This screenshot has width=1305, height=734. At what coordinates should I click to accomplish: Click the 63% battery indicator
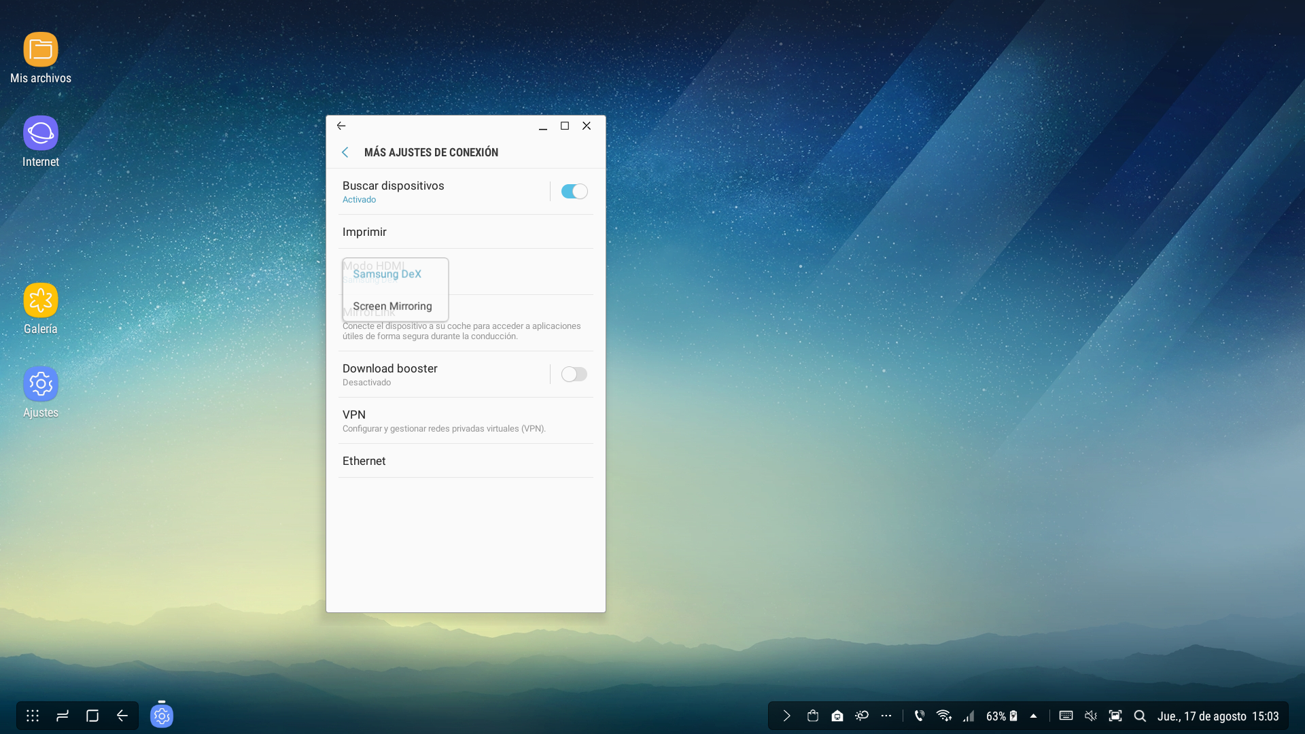1002,716
